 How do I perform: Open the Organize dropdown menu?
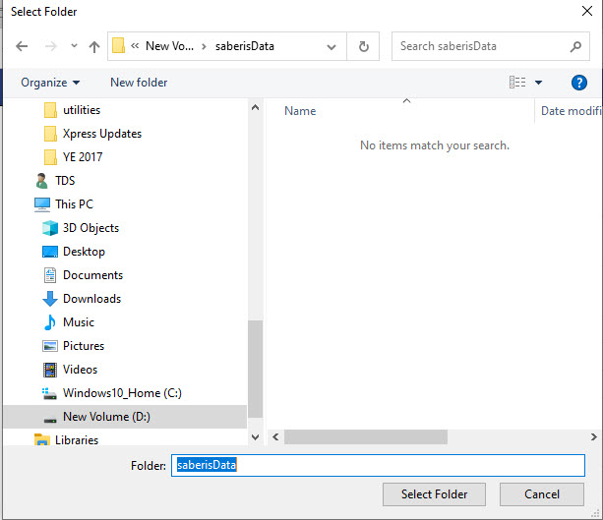click(50, 83)
